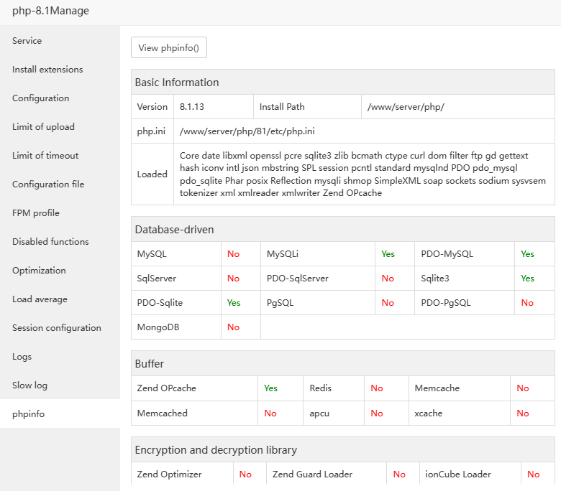The width and height of the screenshot is (561, 491).
Task: Open Limit of timeout settings
Action: coord(45,156)
